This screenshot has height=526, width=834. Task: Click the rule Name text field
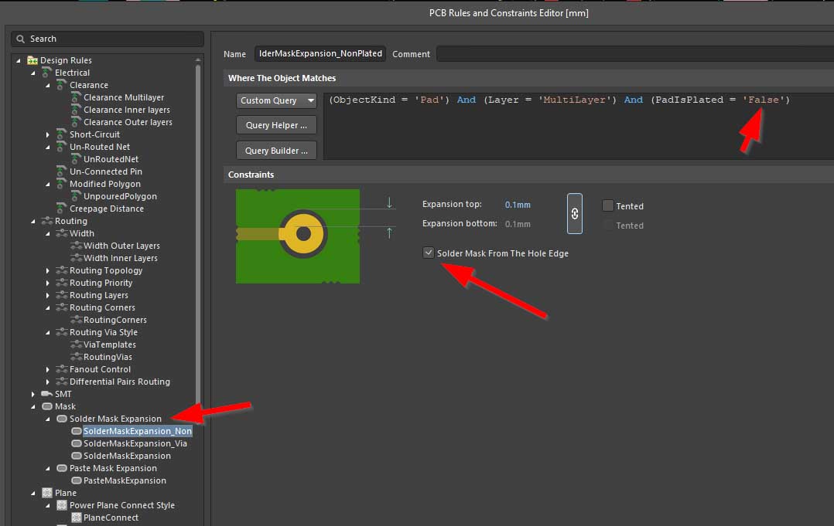pyautogui.click(x=320, y=54)
